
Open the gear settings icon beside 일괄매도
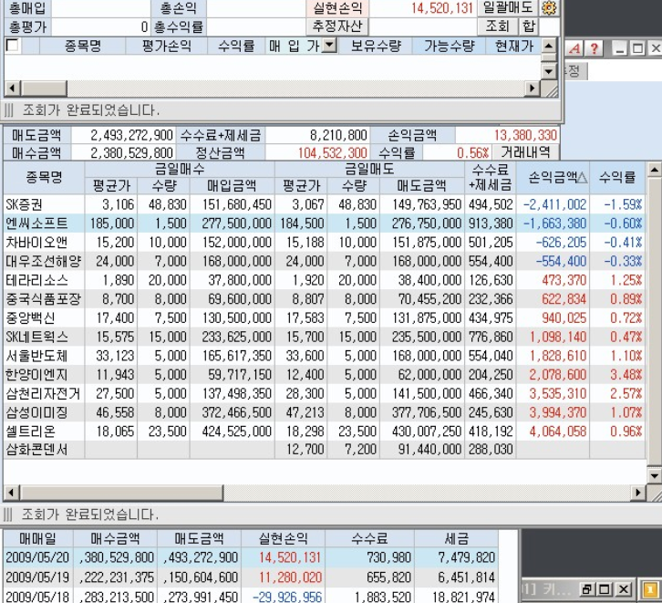[x=549, y=7]
